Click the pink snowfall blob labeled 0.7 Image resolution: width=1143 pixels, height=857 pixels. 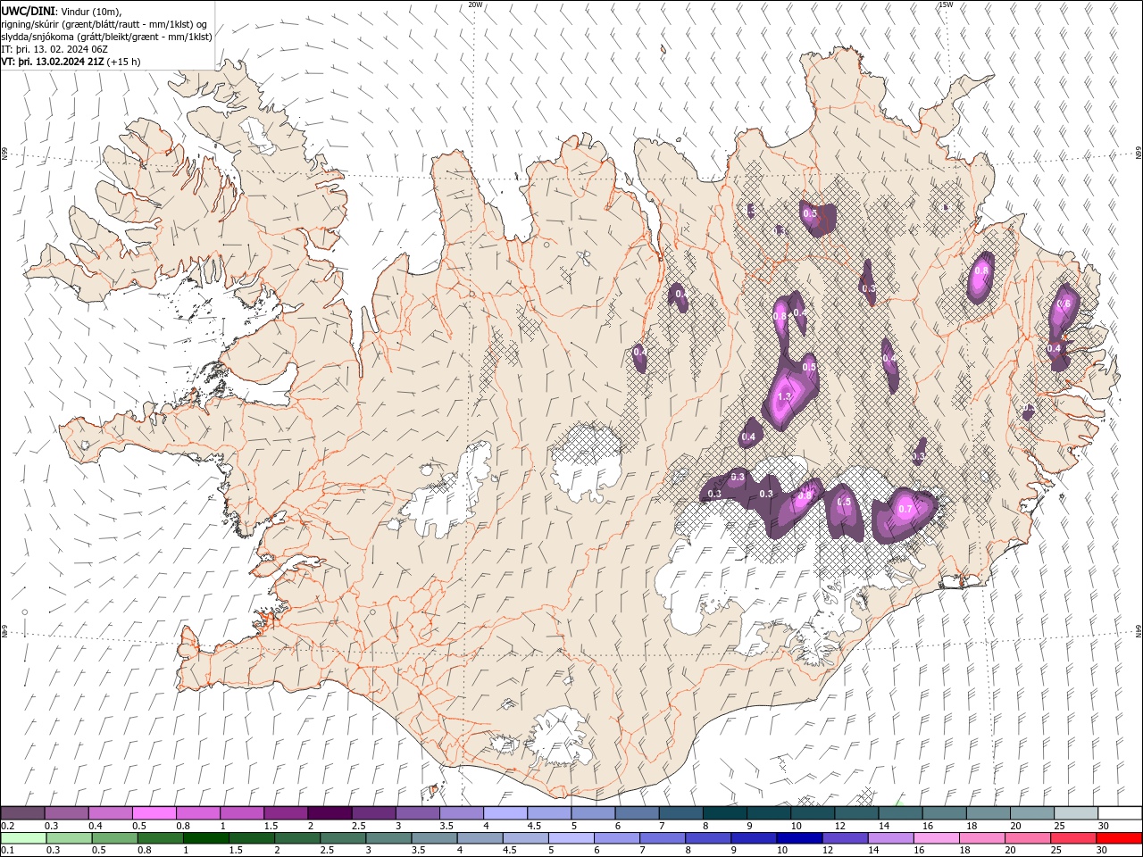tap(905, 513)
